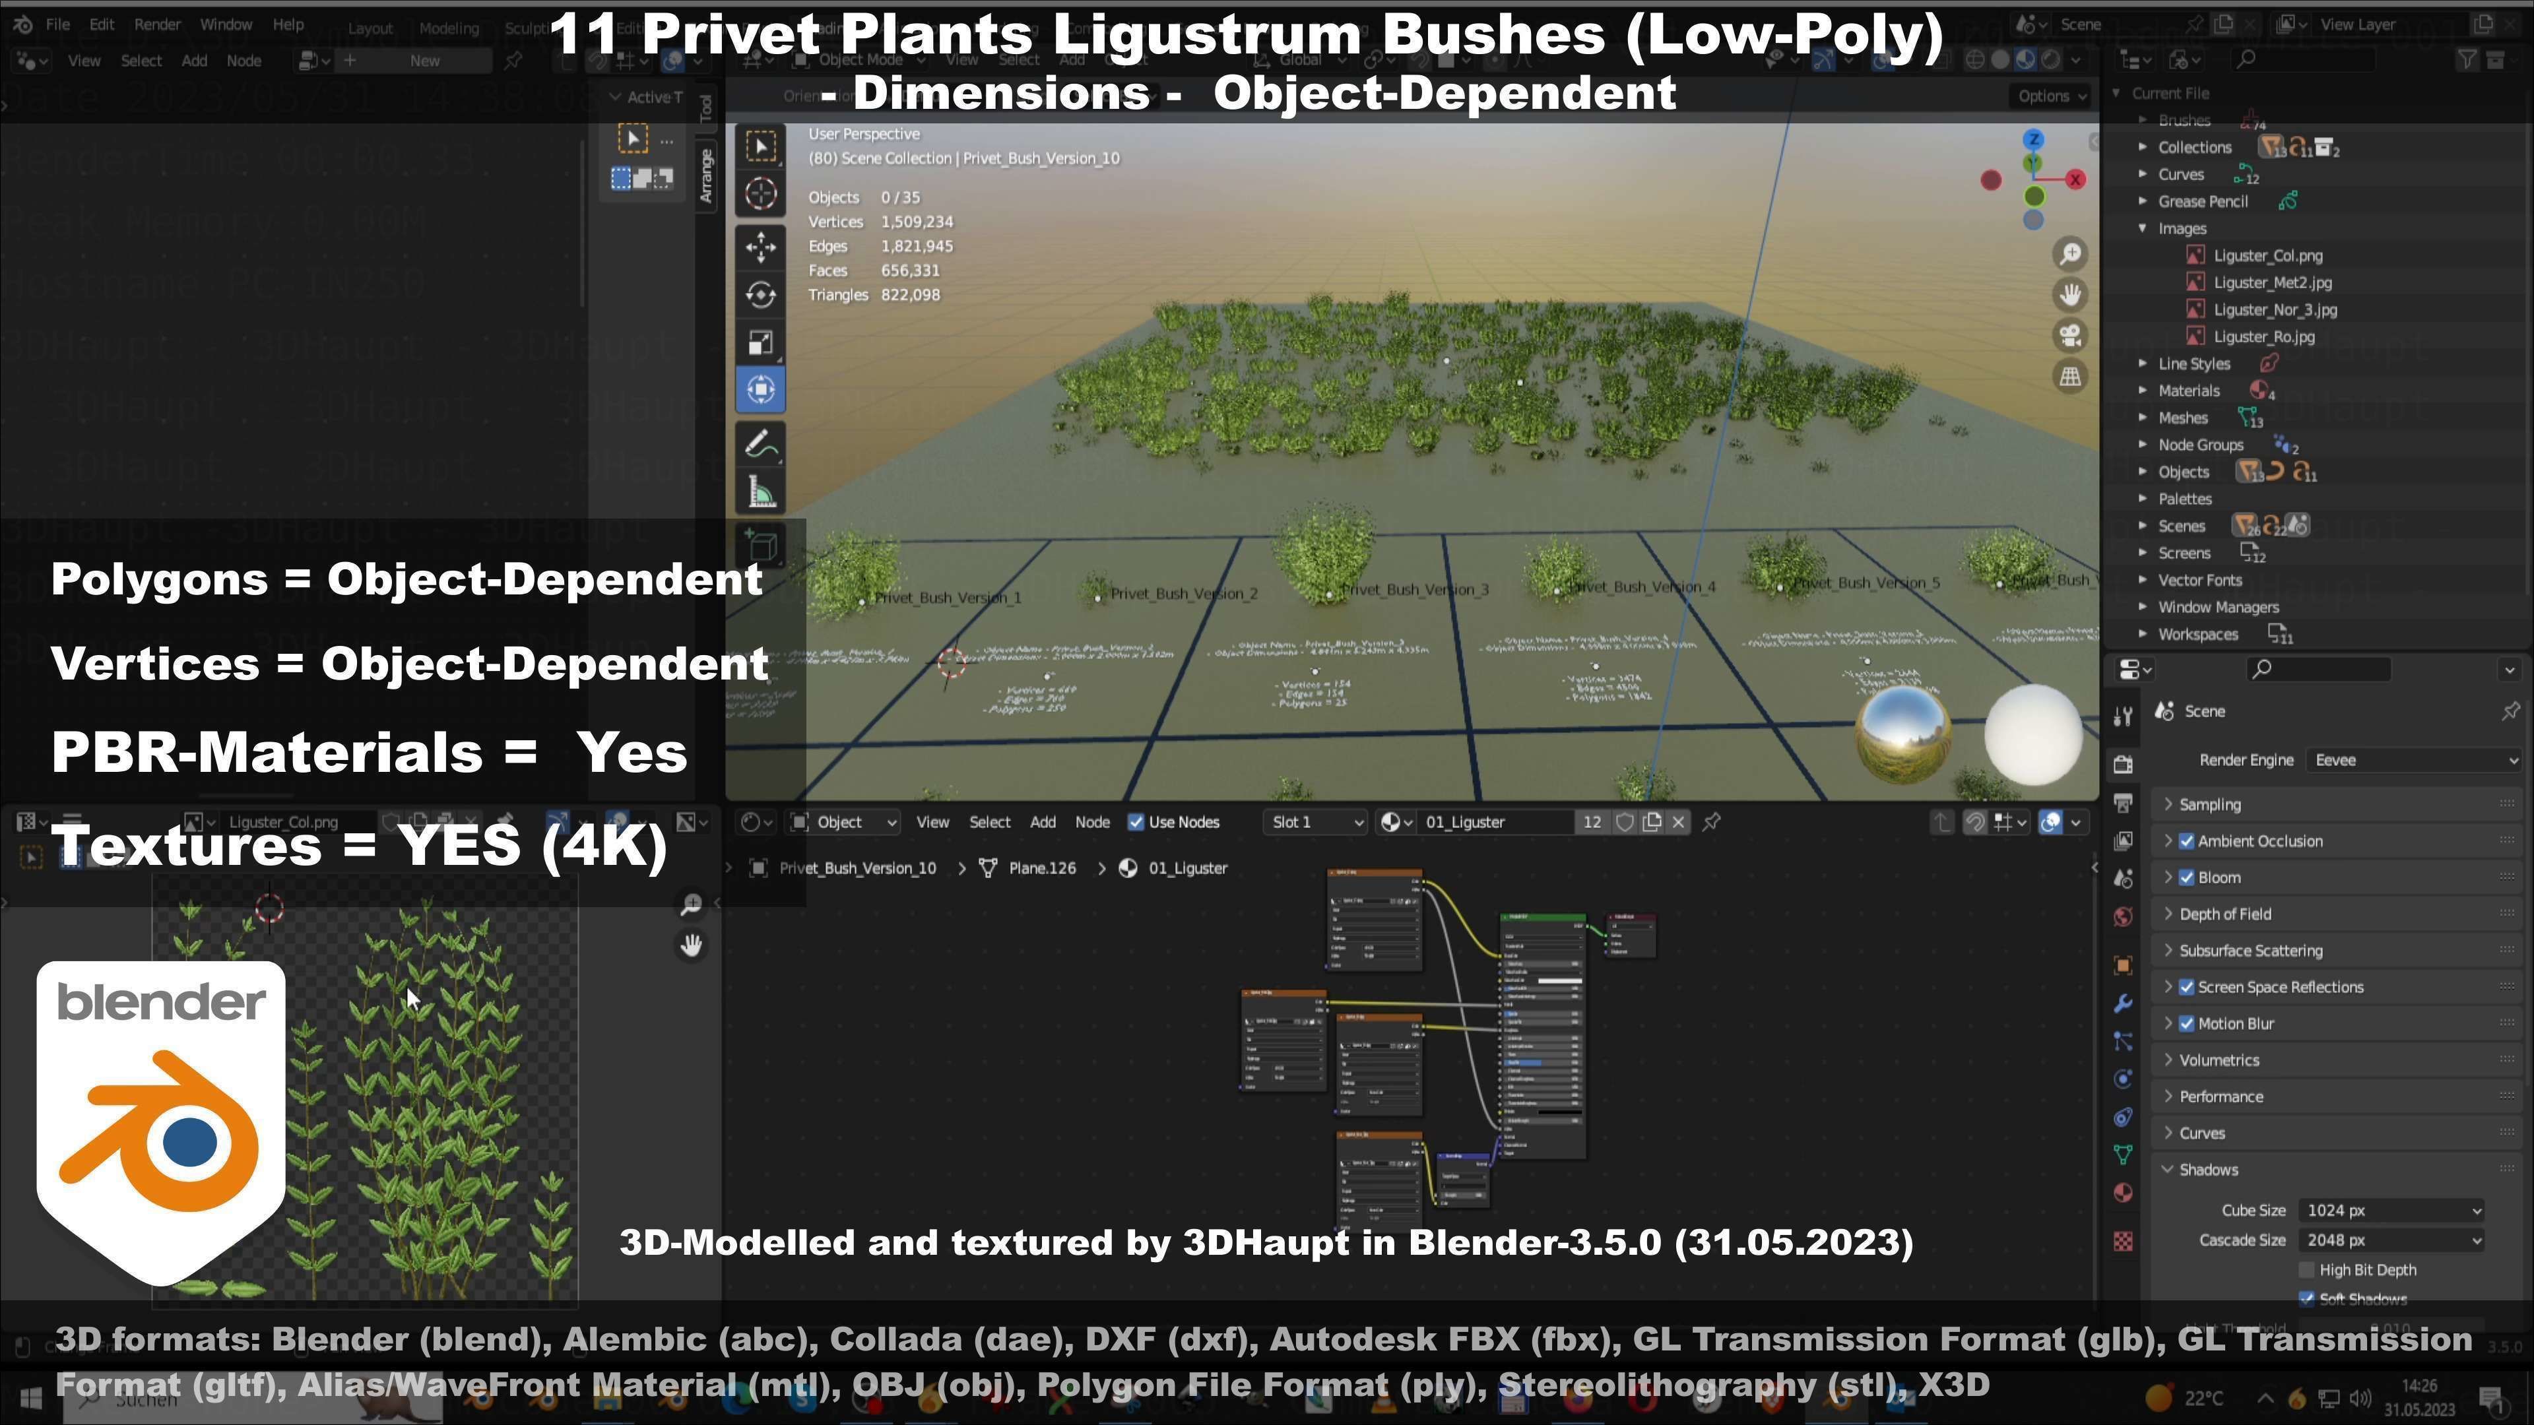The width and height of the screenshot is (2534, 1425).
Task: Expand the Volumetrics panel
Action: pyautogui.click(x=2218, y=1060)
